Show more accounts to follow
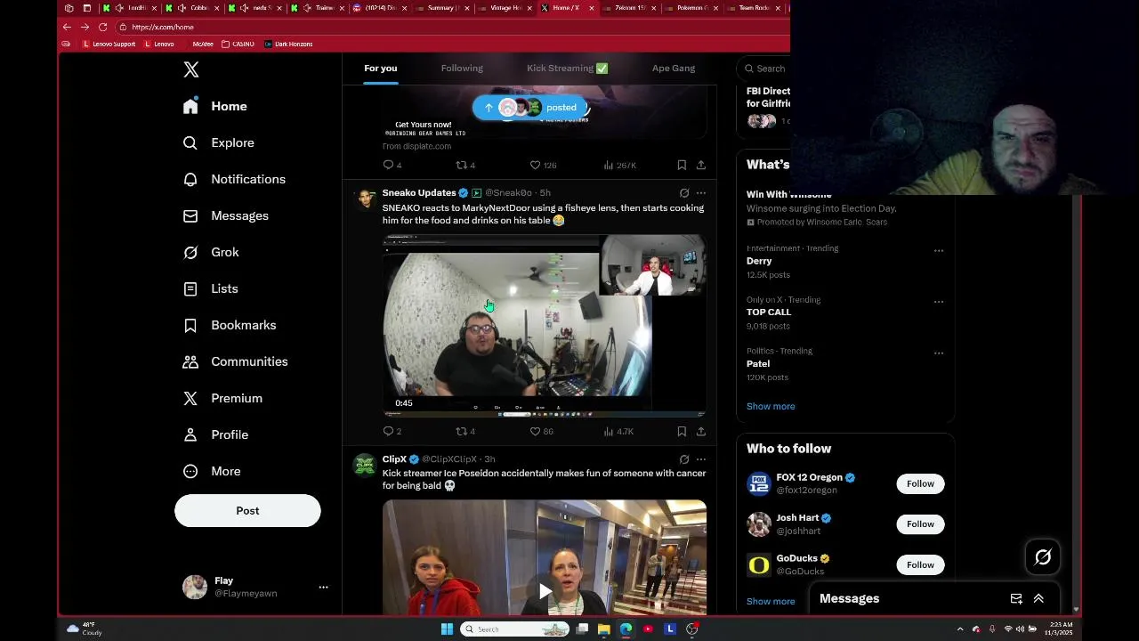Screen dimensions: 1139x641 tap(771, 601)
